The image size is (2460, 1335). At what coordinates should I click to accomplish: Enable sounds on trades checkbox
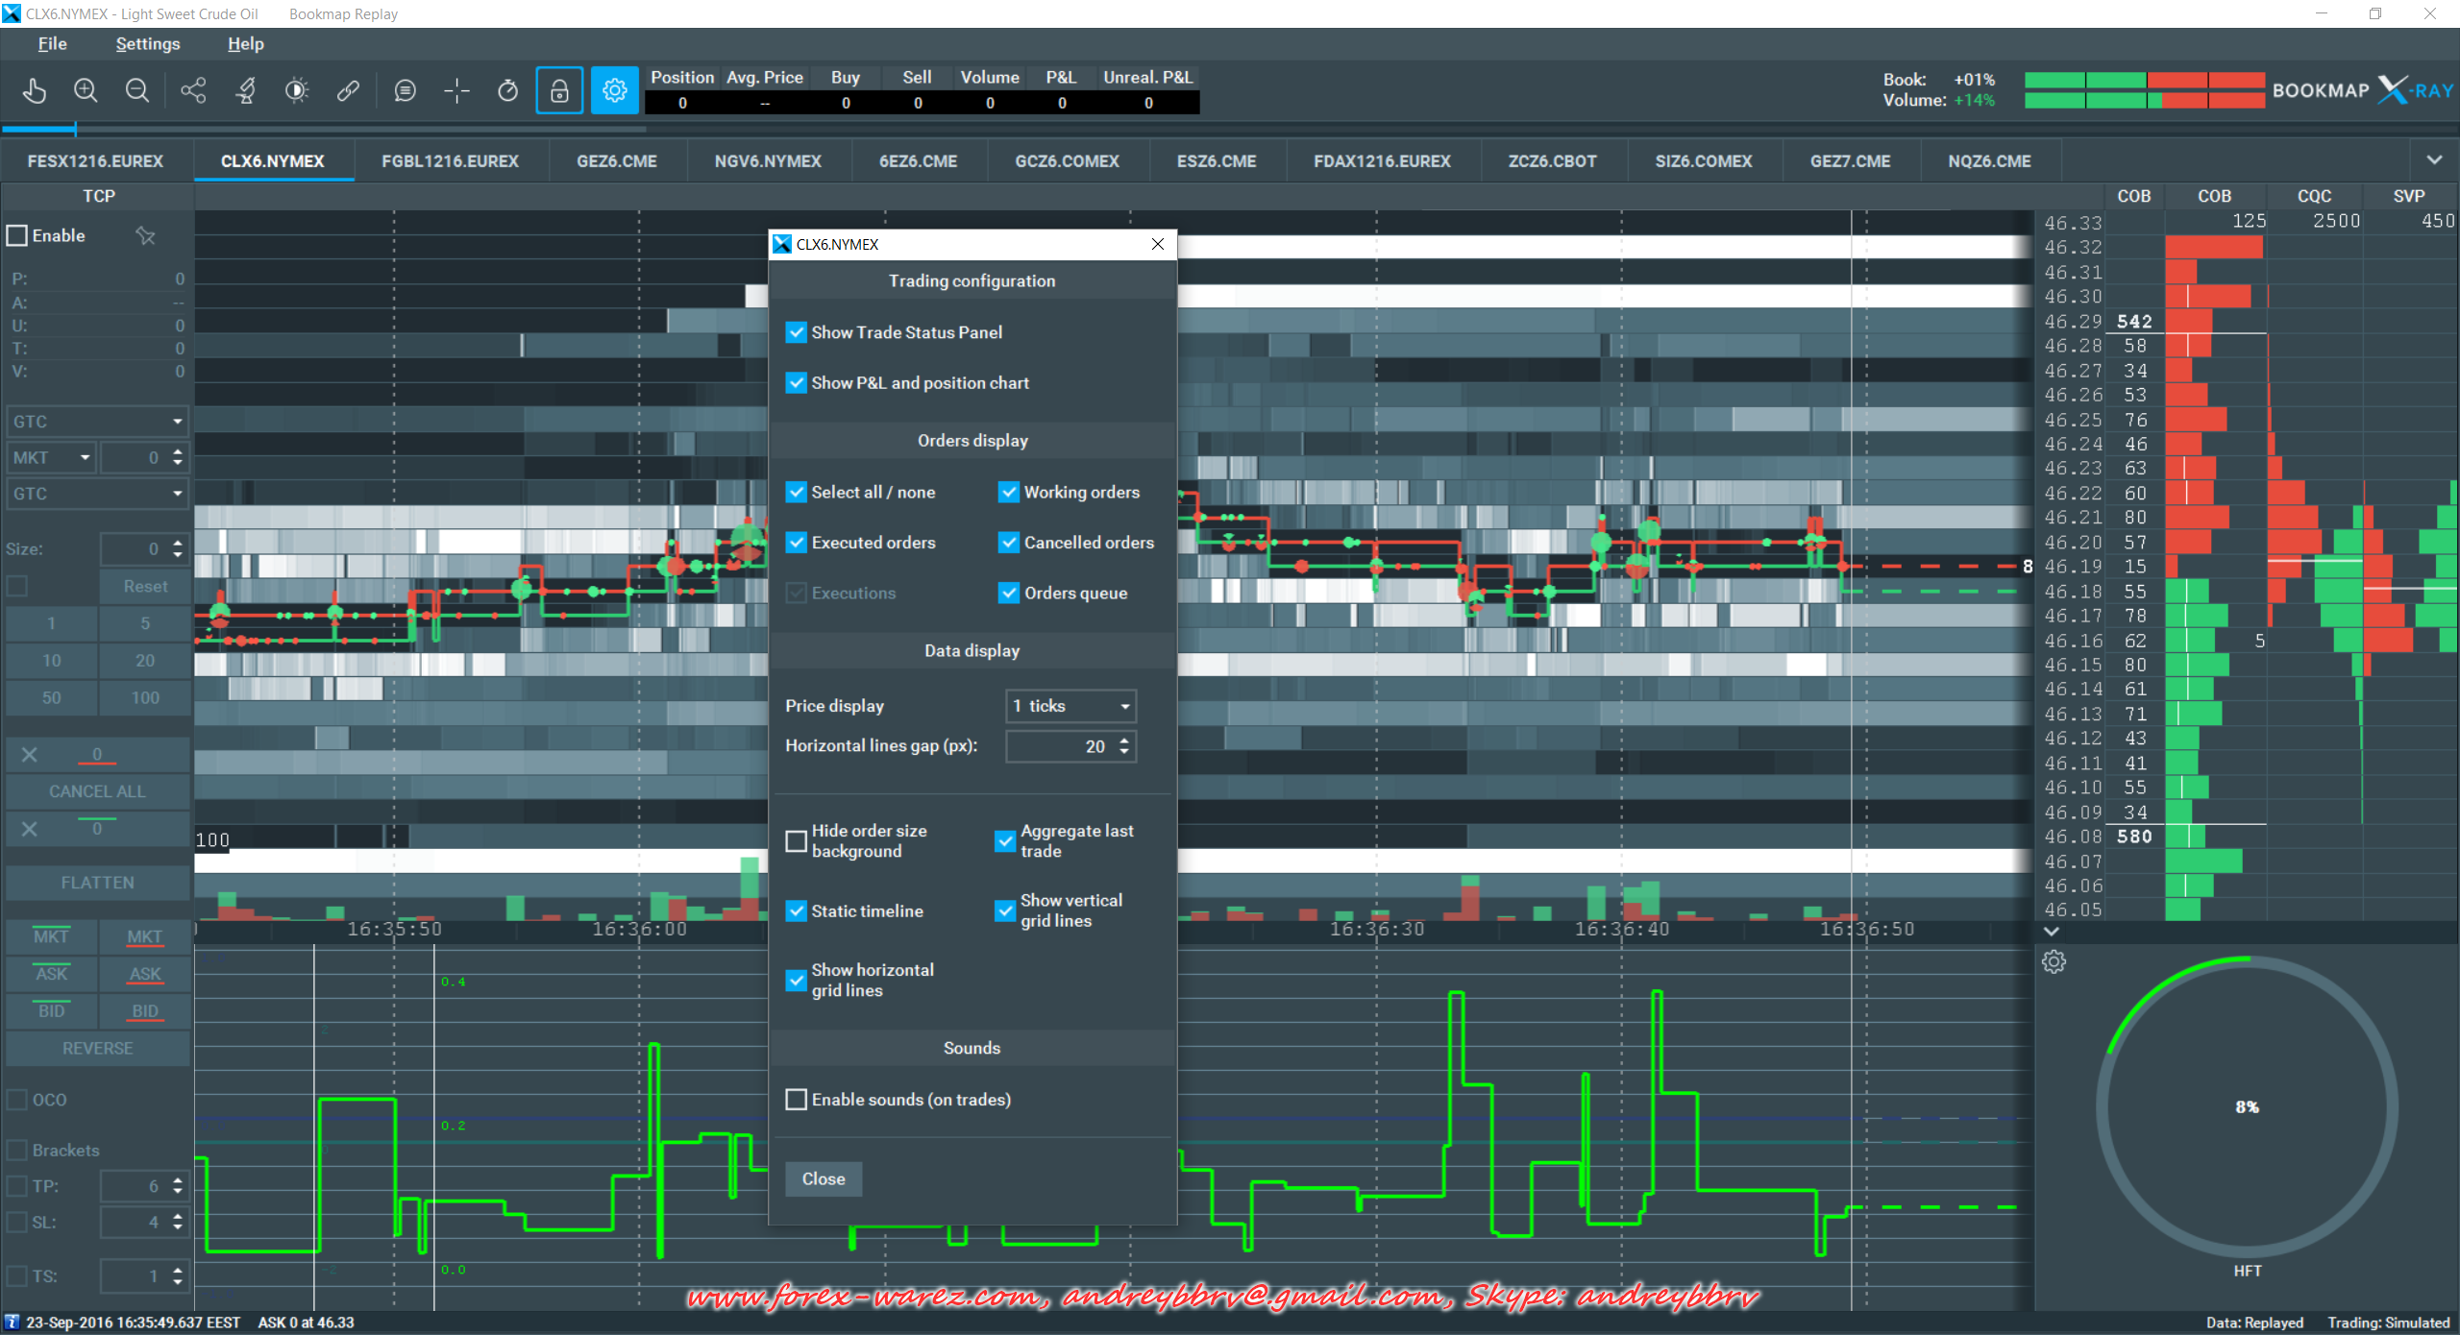point(797,1100)
